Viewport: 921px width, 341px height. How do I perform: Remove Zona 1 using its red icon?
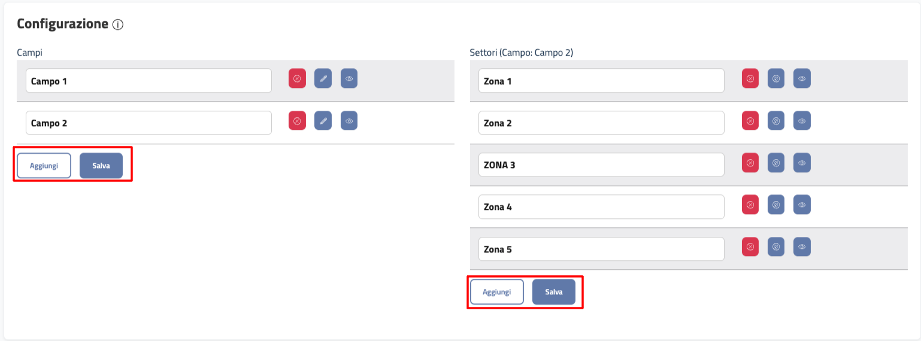750,78
